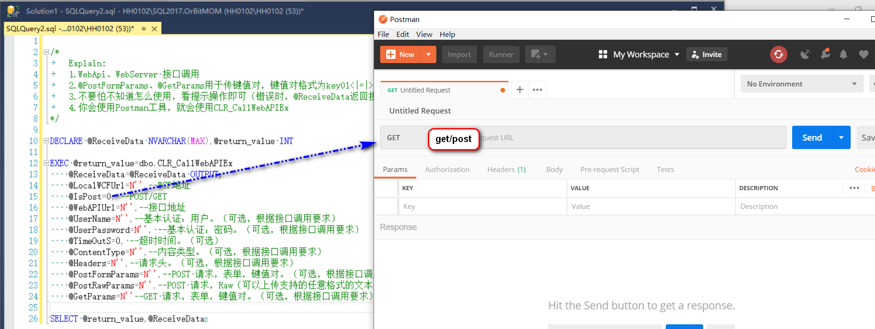875x329 pixels.
Task: Click the new window icon dropdown
Action: tap(540, 54)
